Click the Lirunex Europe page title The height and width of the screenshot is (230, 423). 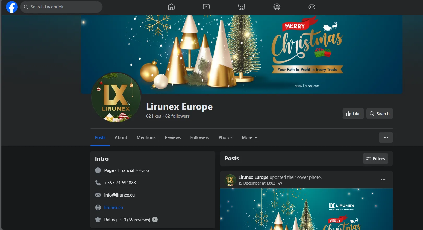179,107
